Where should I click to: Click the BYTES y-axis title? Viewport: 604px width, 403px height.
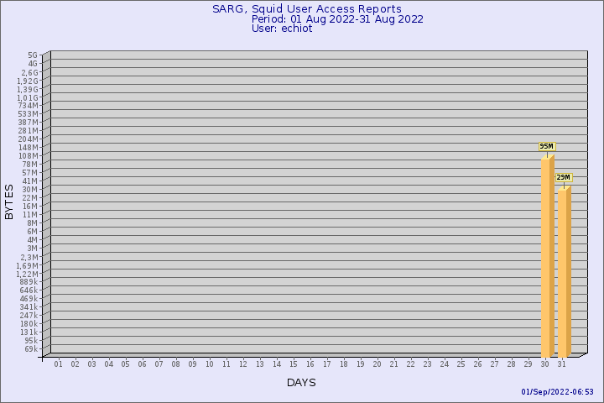tap(9, 202)
